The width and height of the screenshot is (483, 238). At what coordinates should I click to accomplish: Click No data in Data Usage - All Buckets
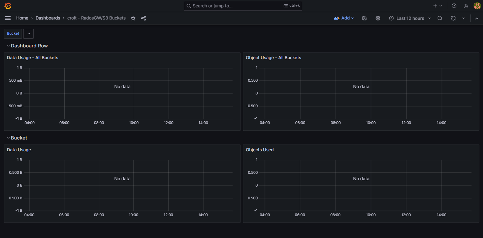[x=122, y=87]
